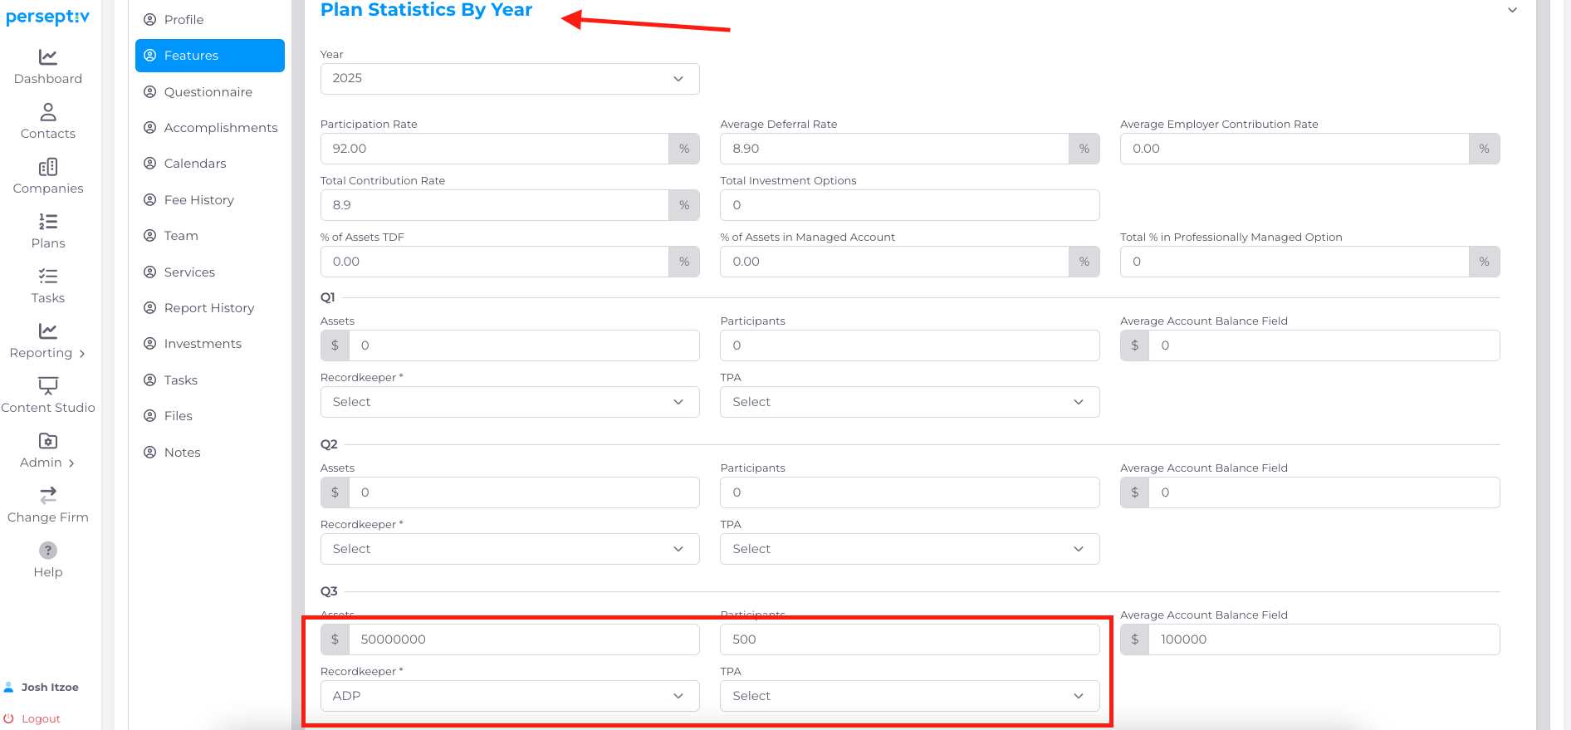Select the Features menu item

210,56
